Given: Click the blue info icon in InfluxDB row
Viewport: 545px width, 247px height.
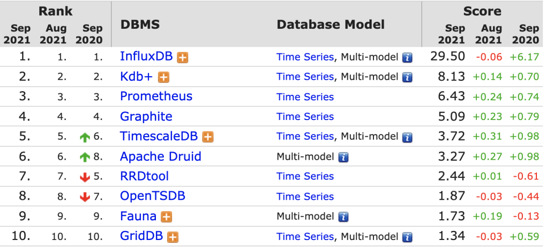Looking at the screenshot, I should tap(407, 57).
